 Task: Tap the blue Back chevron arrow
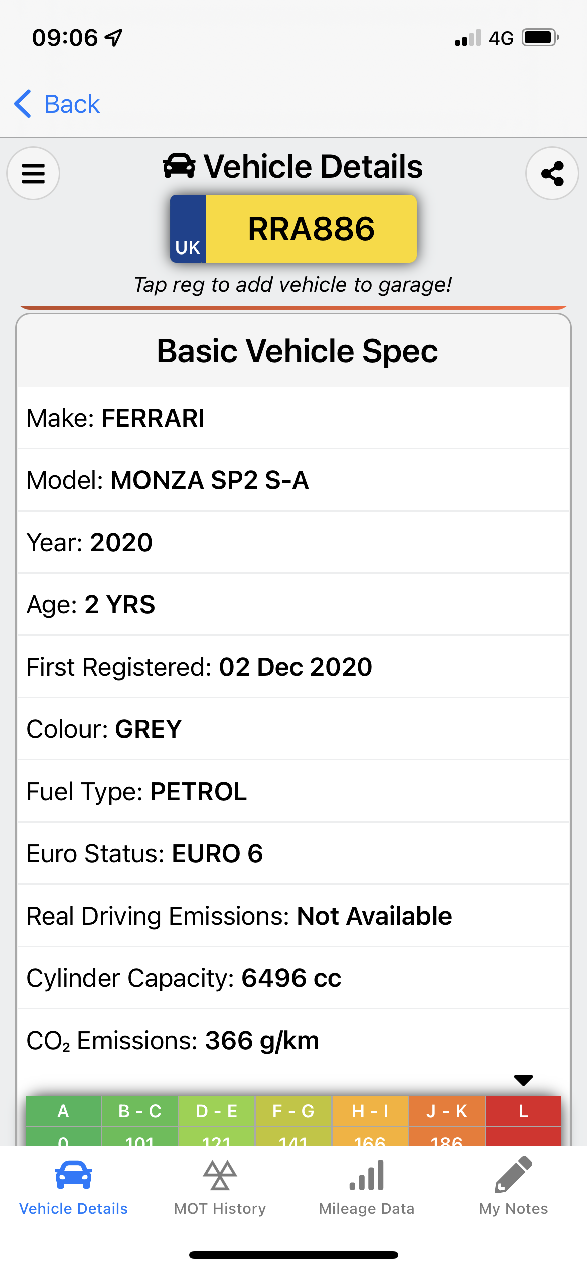tap(23, 104)
